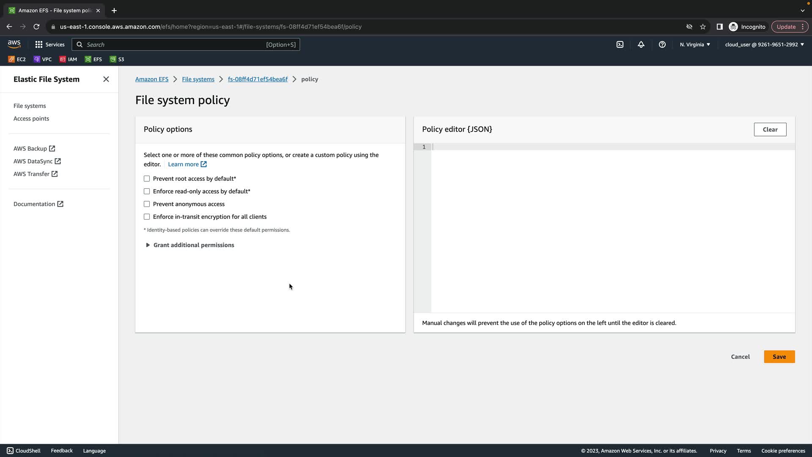
Task: Navigate to File systems breadcrumb link
Action: click(198, 79)
